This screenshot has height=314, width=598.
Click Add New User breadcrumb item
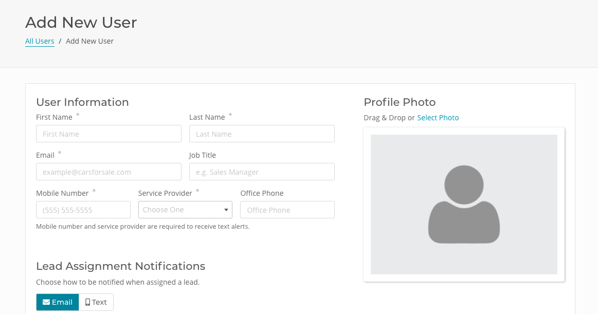pos(89,41)
